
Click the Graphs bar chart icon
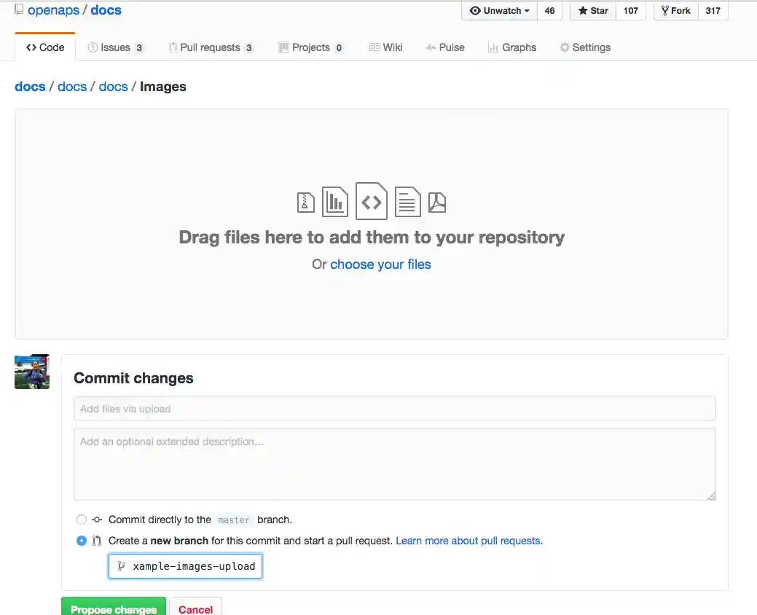493,47
